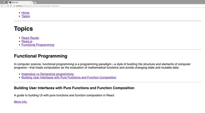Focus the address bar showing the localhost URL
205x113 pixels.
coord(109,6)
